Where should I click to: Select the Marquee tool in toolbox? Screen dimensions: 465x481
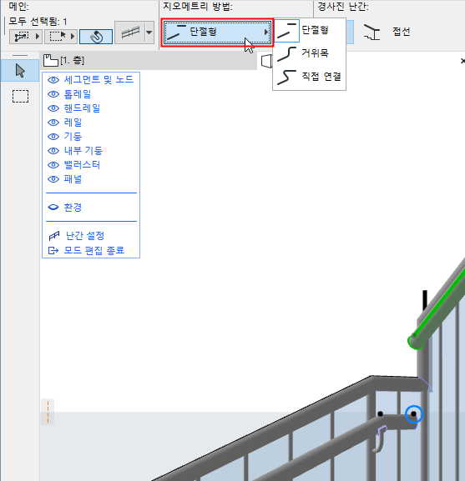tap(20, 97)
